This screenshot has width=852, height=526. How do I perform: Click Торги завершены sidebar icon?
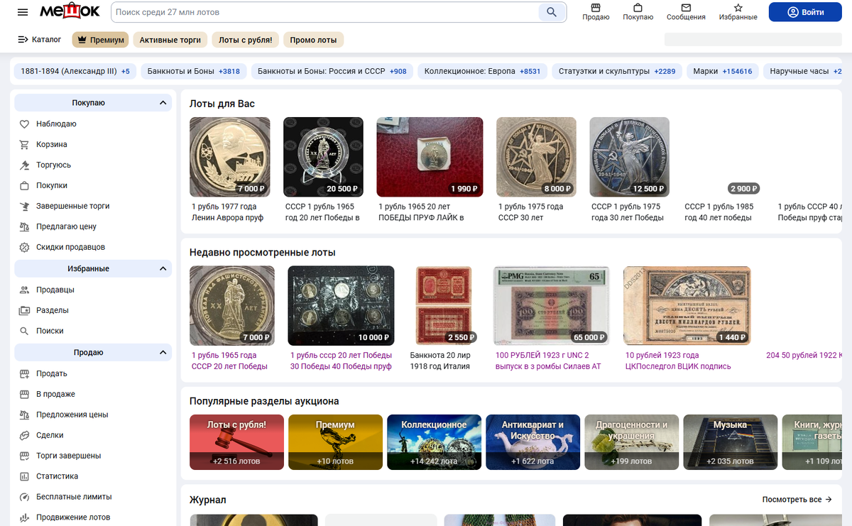coord(24,456)
